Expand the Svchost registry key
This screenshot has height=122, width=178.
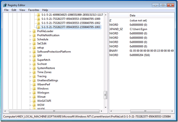point(30,64)
